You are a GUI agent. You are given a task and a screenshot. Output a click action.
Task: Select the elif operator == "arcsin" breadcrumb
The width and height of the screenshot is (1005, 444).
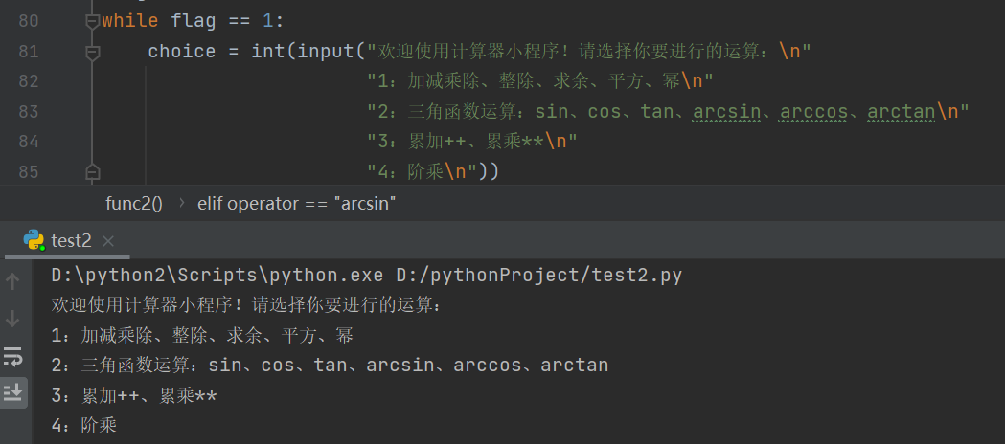pos(296,203)
